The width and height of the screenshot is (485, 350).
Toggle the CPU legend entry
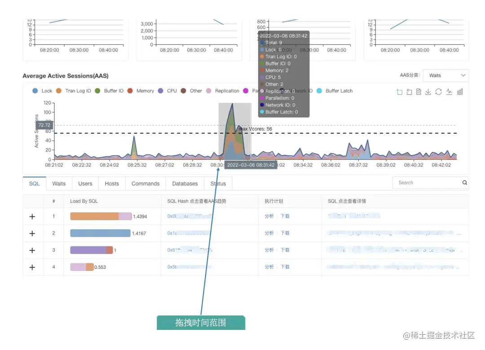pos(168,91)
